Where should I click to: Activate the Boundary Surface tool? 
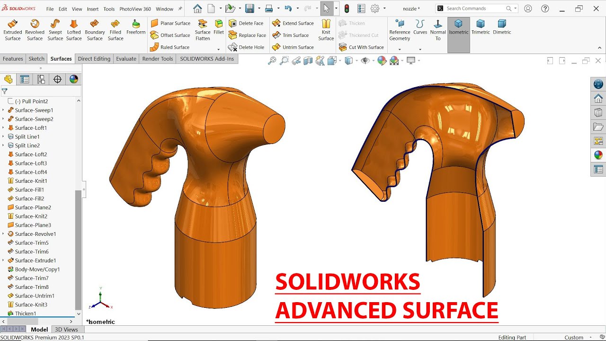[95, 30]
